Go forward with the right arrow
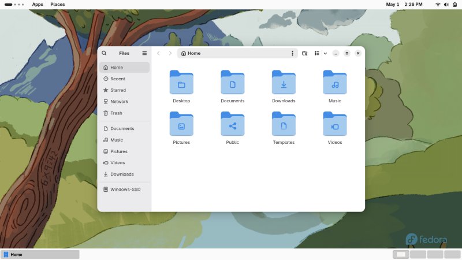Image resolution: width=462 pixels, height=260 pixels. (170, 53)
